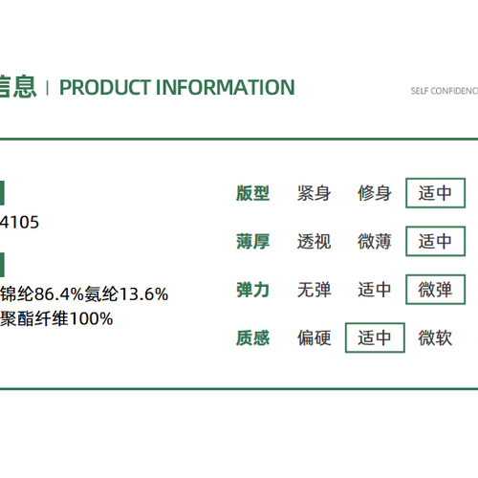This screenshot has height=478, width=478.
Task: Click the boxed 适中 in 版型 row
Action: 435,193
